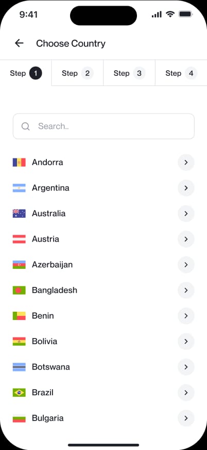This screenshot has height=450, width=207.
Task: Open Austria using its chevron arrow
Action: click(186, 239)
